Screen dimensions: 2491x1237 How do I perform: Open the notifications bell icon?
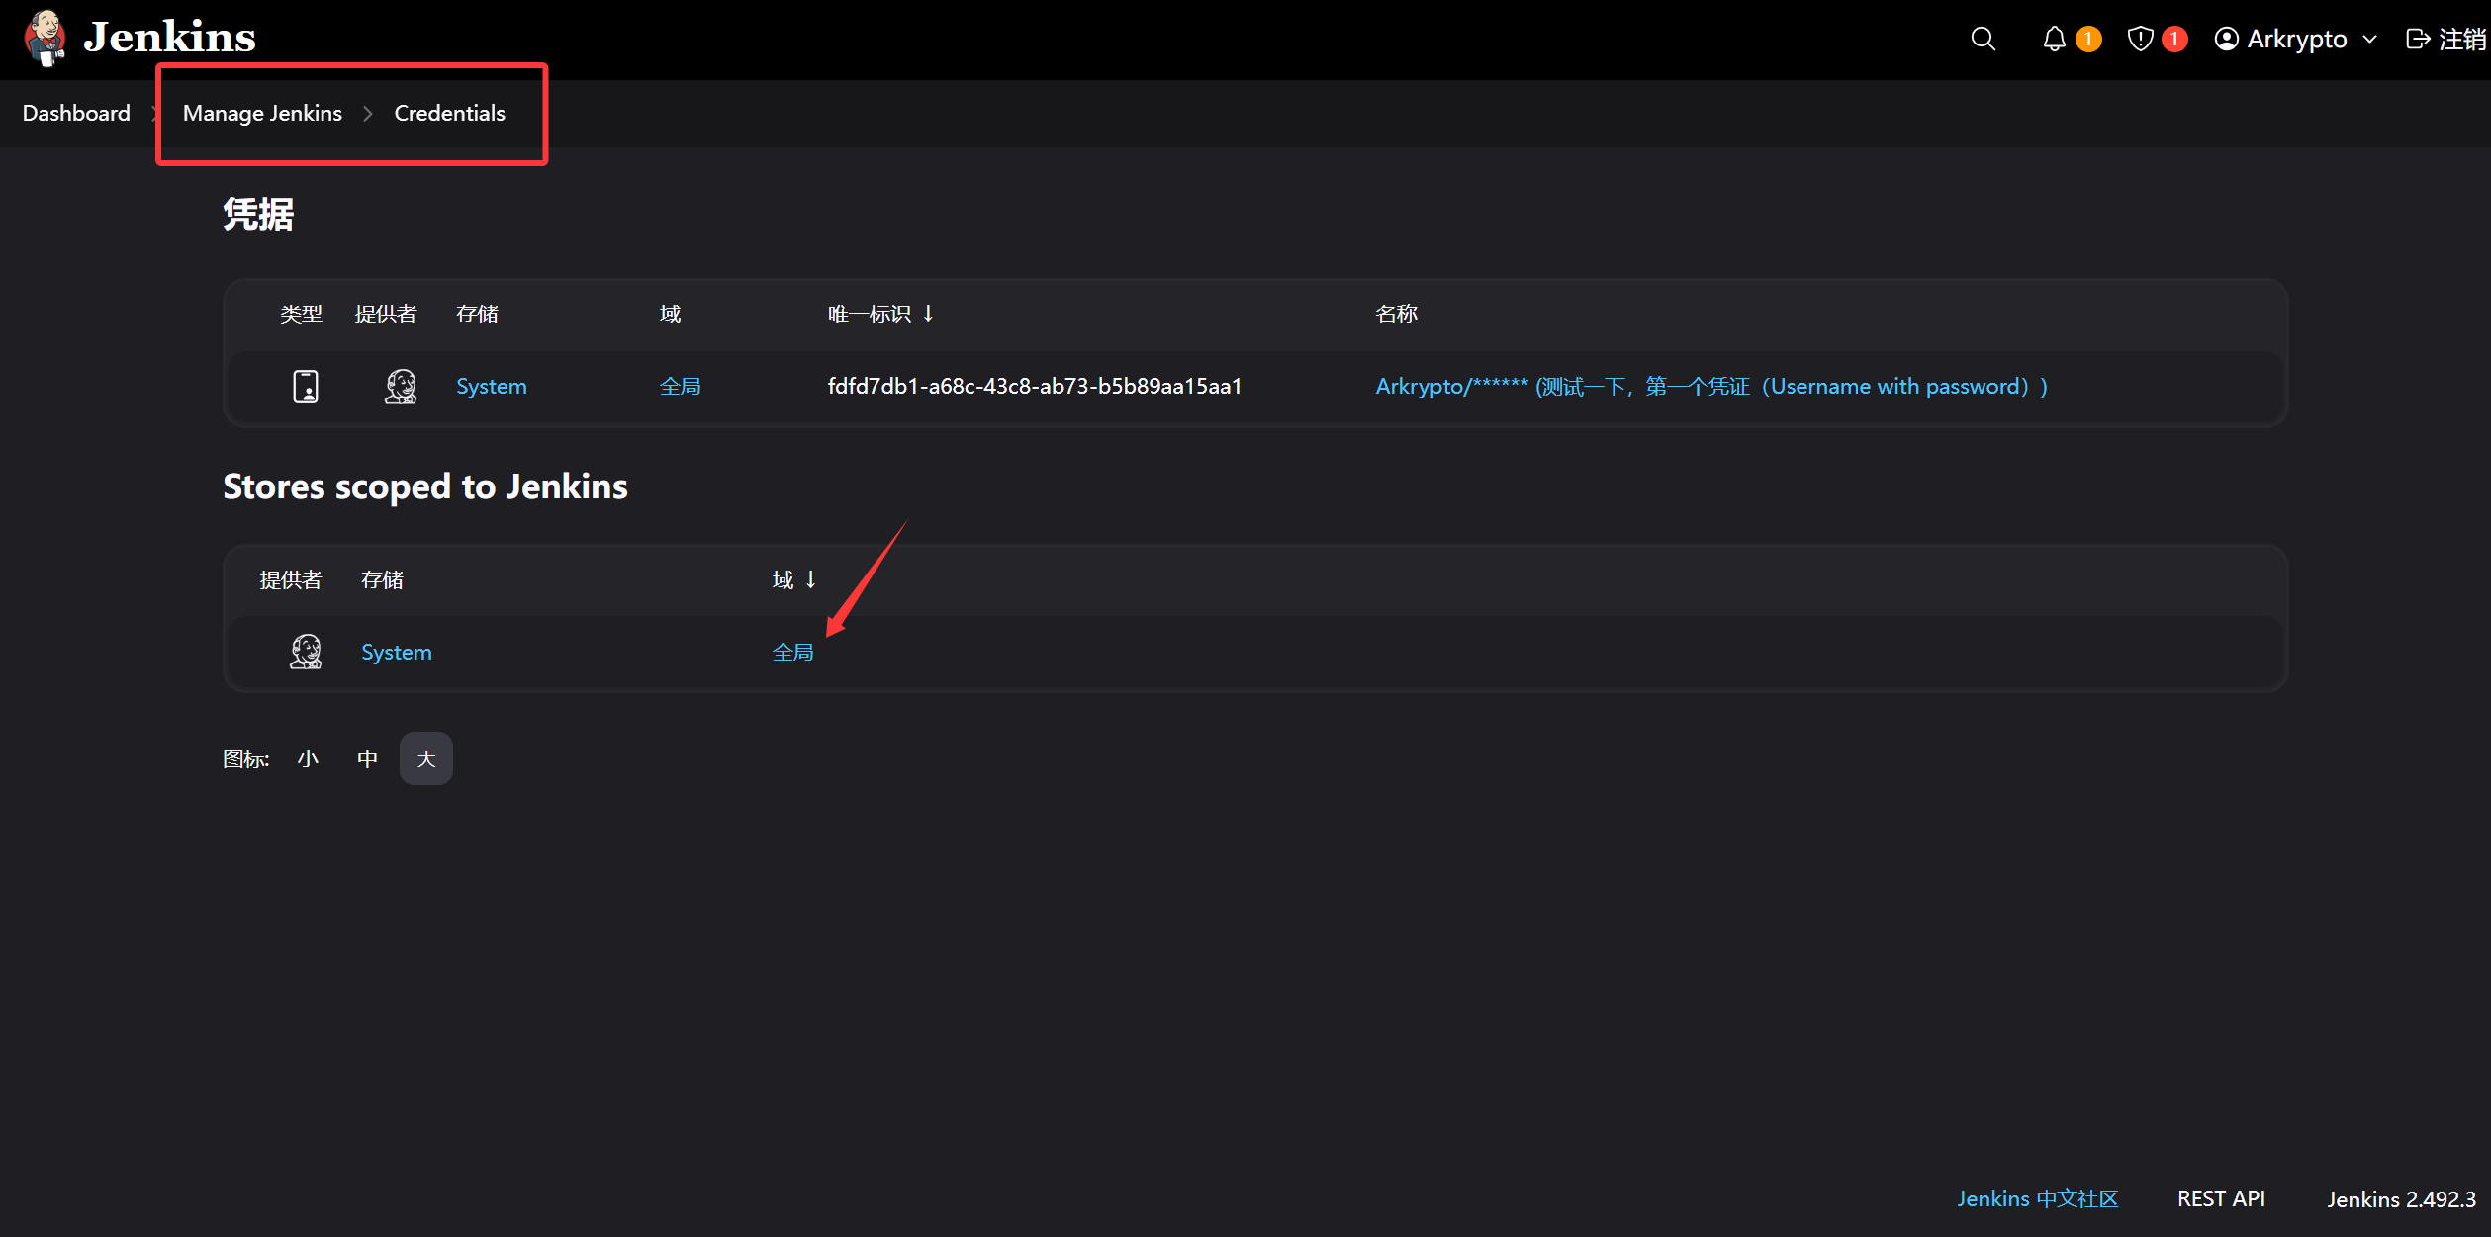point(2054,39)
